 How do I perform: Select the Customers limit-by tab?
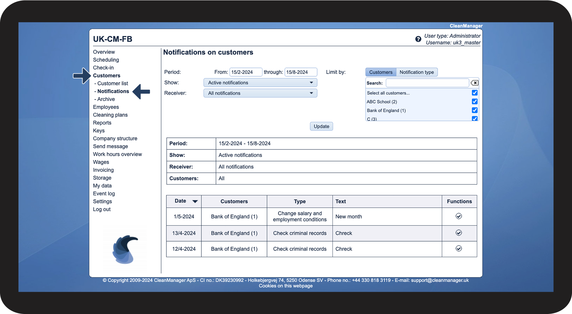tap(381, 72)
